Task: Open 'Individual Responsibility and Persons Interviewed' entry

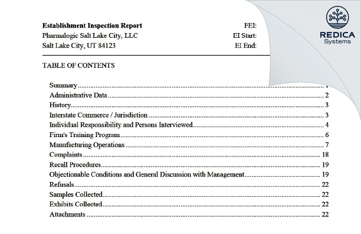Action: coord(189,125)
